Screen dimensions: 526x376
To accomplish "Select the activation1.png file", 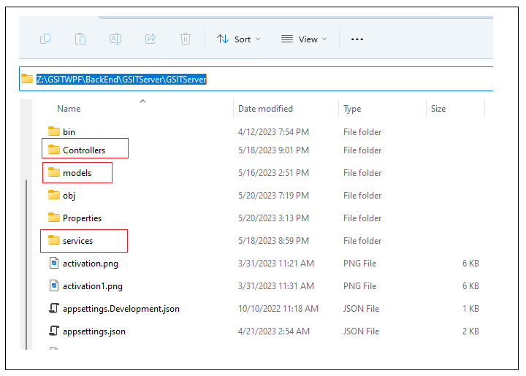I will pyautogui.click(x=93, y=286).
